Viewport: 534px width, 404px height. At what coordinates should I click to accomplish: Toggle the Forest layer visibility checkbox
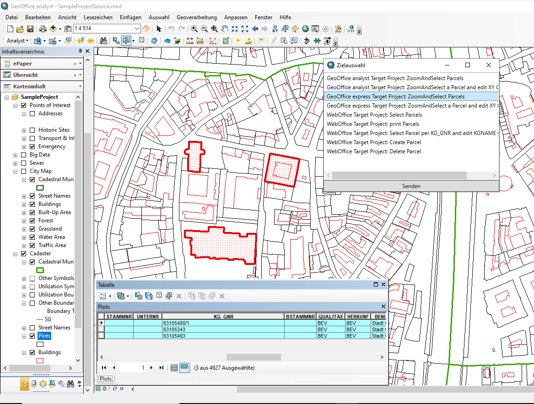(x=32, y=221)
